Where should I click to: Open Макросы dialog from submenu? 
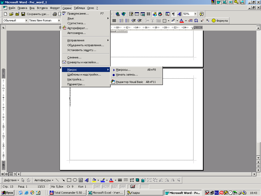click(x=137, y=70)
